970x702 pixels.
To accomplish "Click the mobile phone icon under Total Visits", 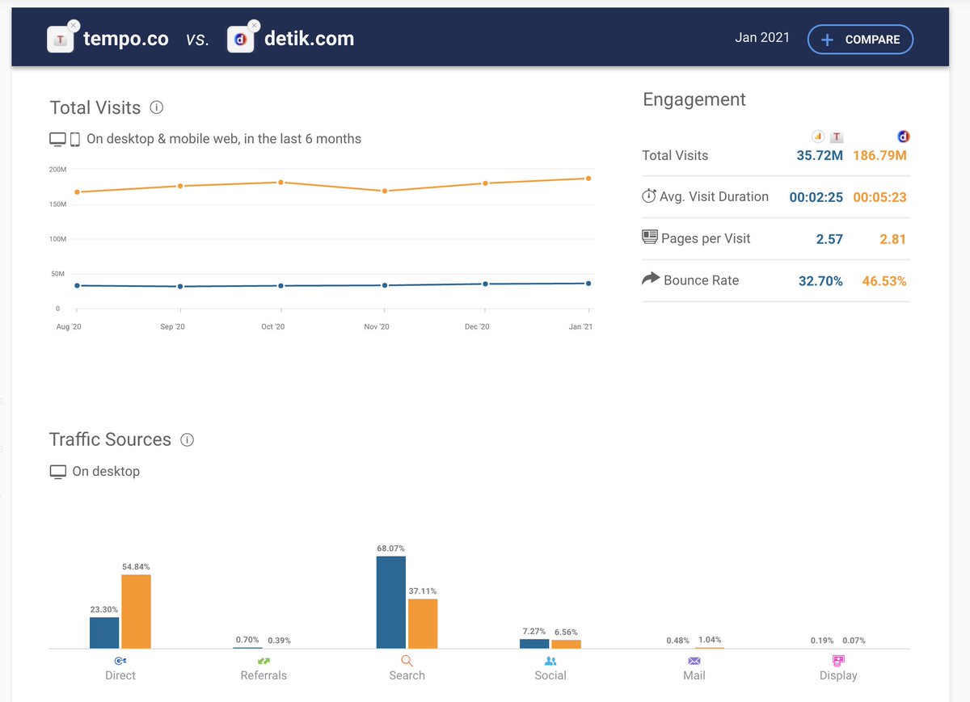I will pyautogui.click(x=75, y=139).
